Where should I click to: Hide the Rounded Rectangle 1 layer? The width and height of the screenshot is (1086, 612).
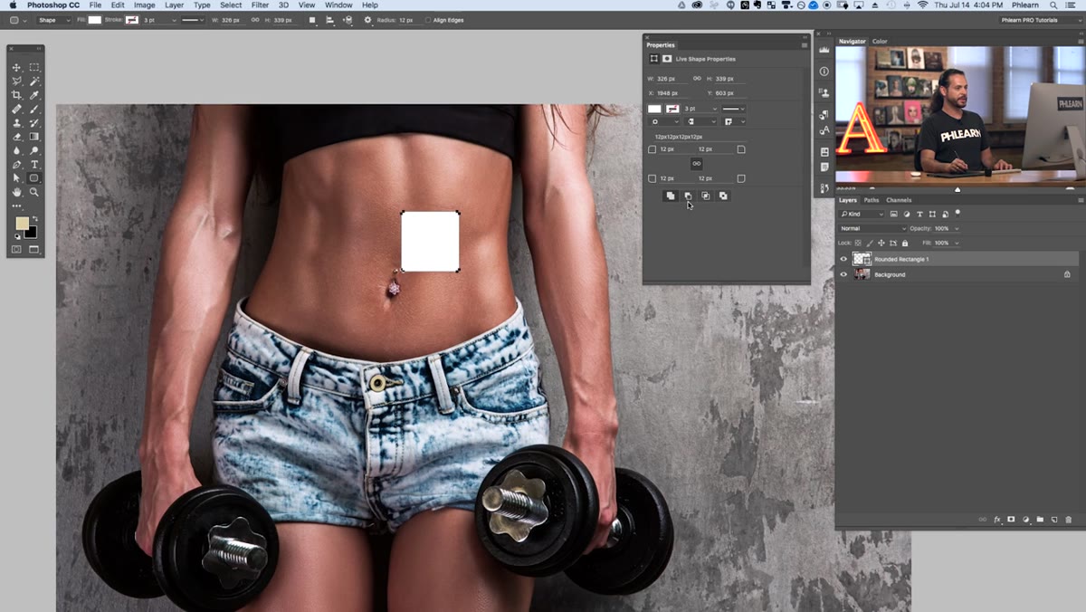click(843, 259)
